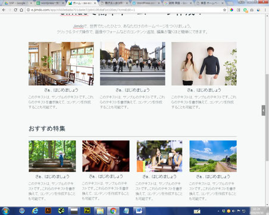The image size is (269, 215).
Task: Click the sample text below the cafe heading
Action: [x=61, y=102]
